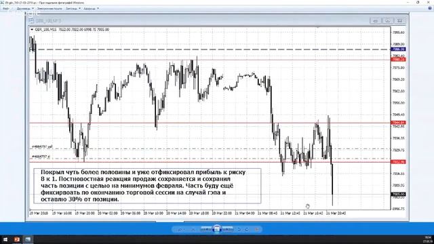Delete the photo with red X icon
Viewport: 434px width, 244px height.
click(256, 229)
